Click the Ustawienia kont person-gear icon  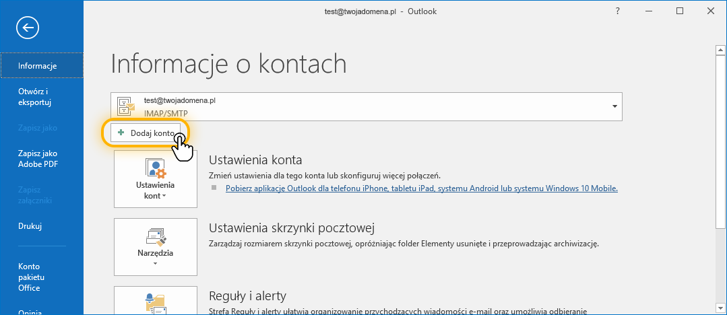click(x=156, y=168)
